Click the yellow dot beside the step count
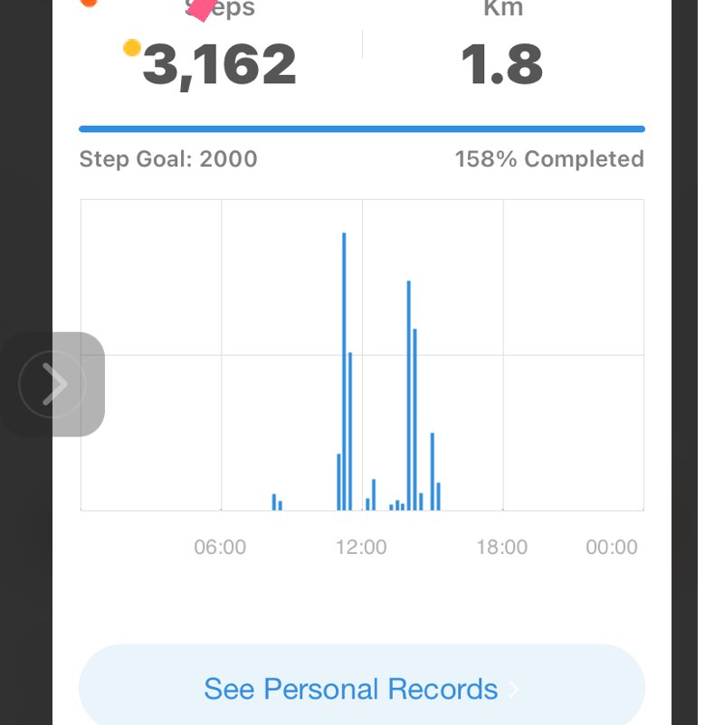Screen dimensions: 724x725 pyautogui.click(x=132, y=48)
